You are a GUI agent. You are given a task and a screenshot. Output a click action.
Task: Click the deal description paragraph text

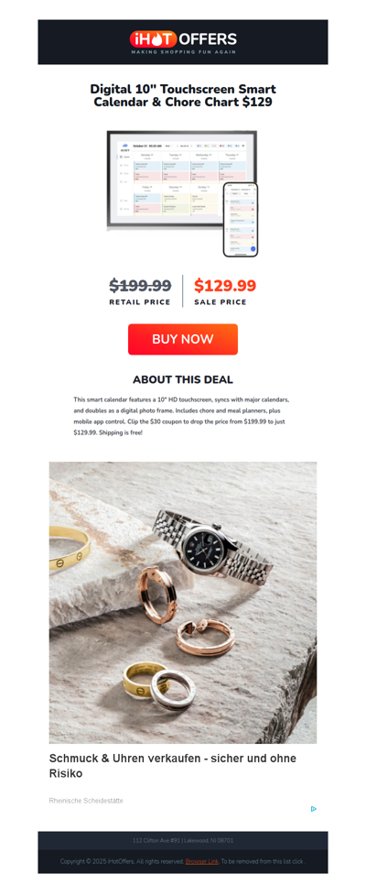pyautogui.click(x=183, y=416)
